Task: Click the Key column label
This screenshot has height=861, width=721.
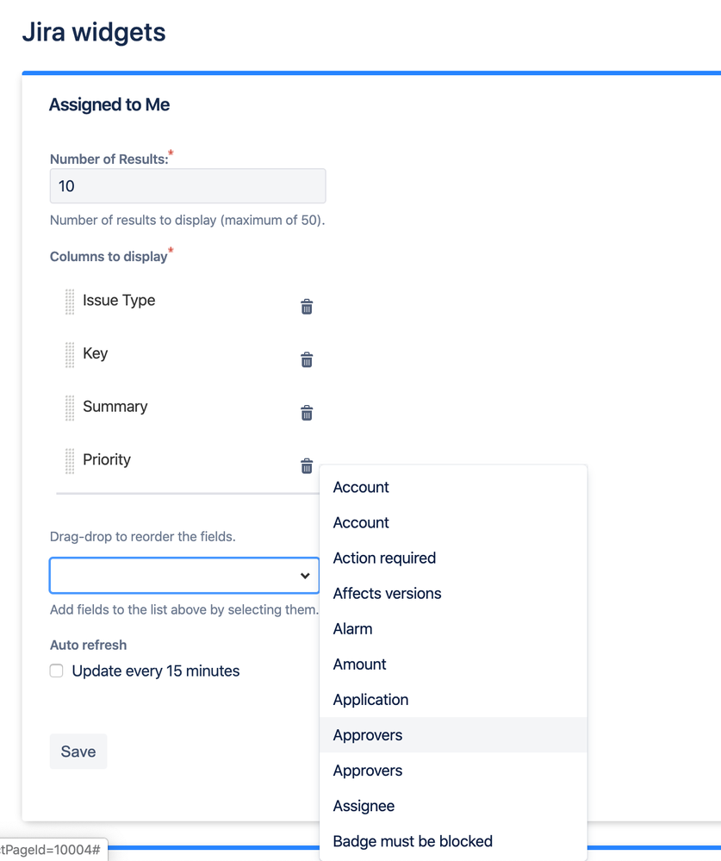Action: (96, 353)
